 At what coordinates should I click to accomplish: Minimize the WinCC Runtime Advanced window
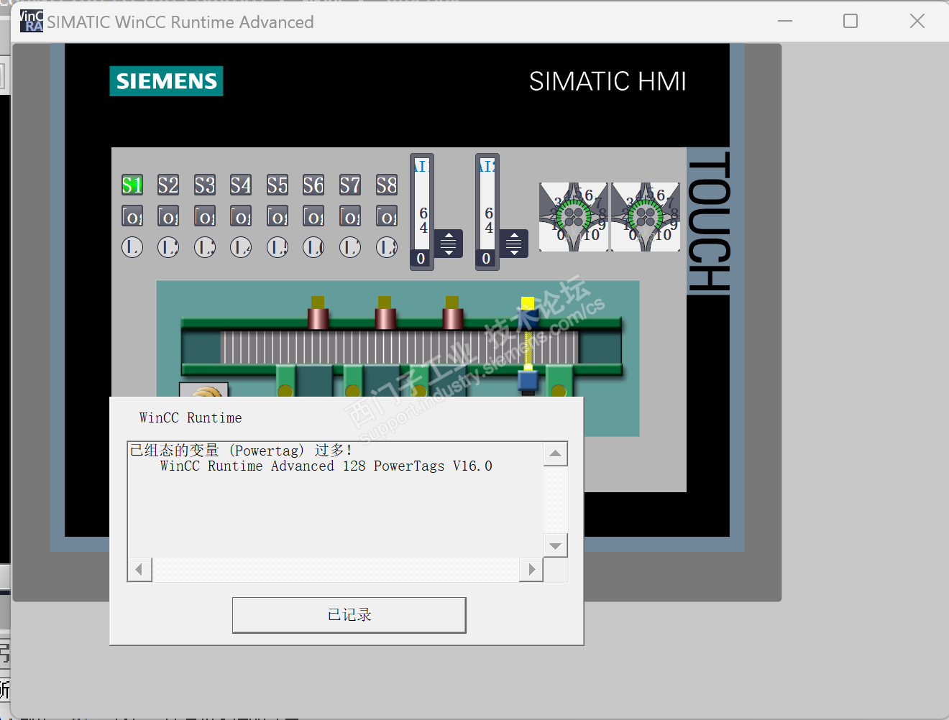click(785, 21)
